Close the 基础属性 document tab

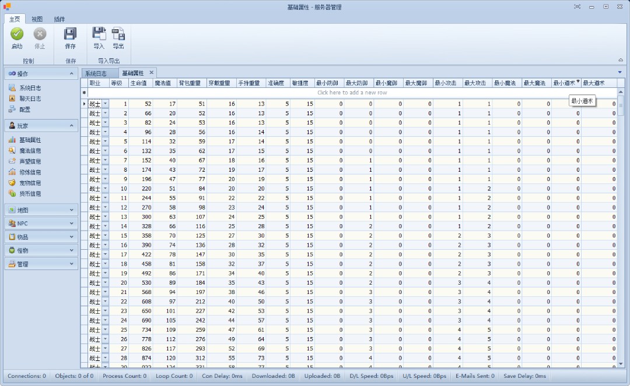coord(151,73)
